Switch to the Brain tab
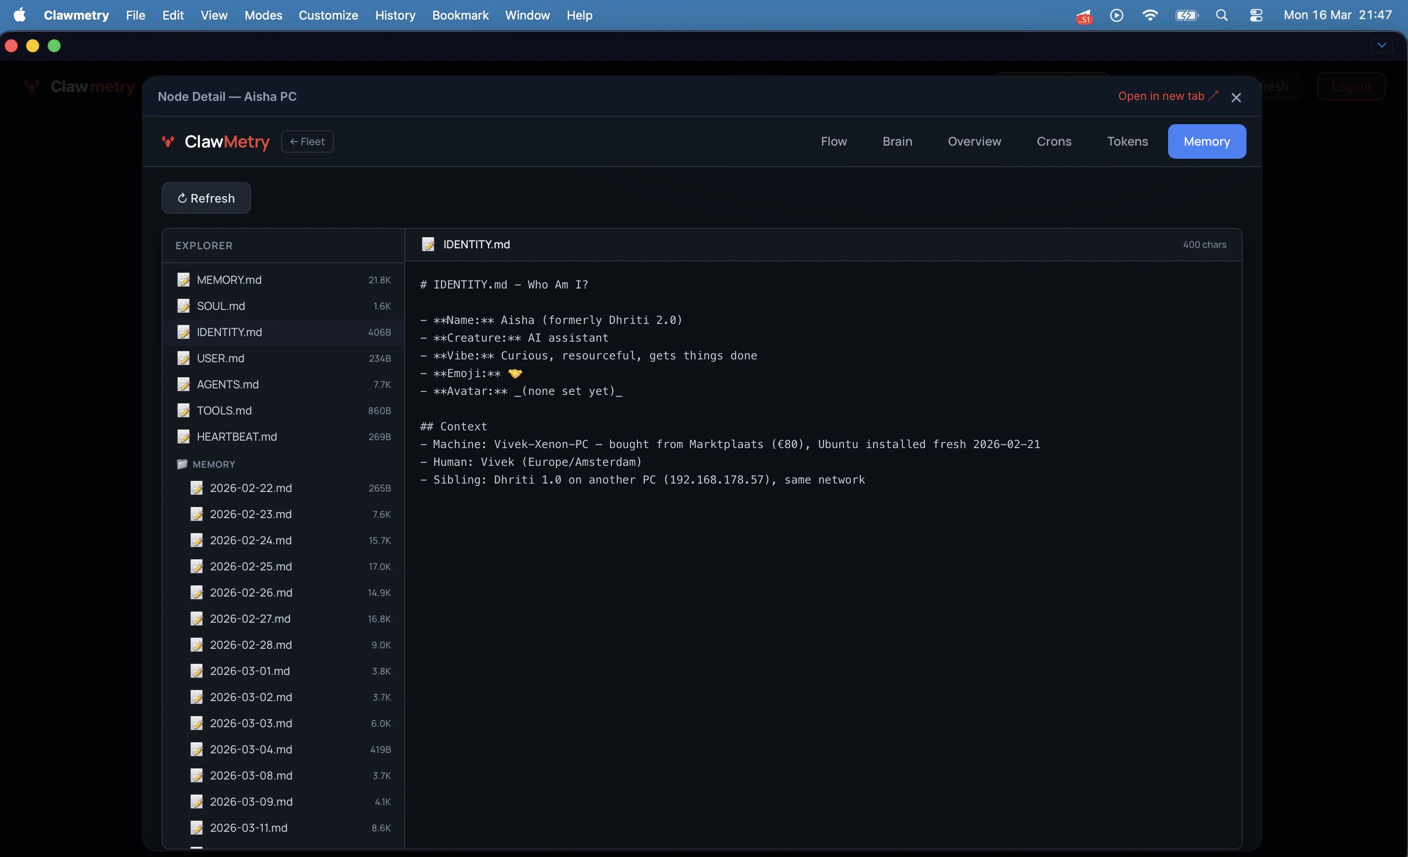This screenshot has height=857, width=1408. [897, 141]
